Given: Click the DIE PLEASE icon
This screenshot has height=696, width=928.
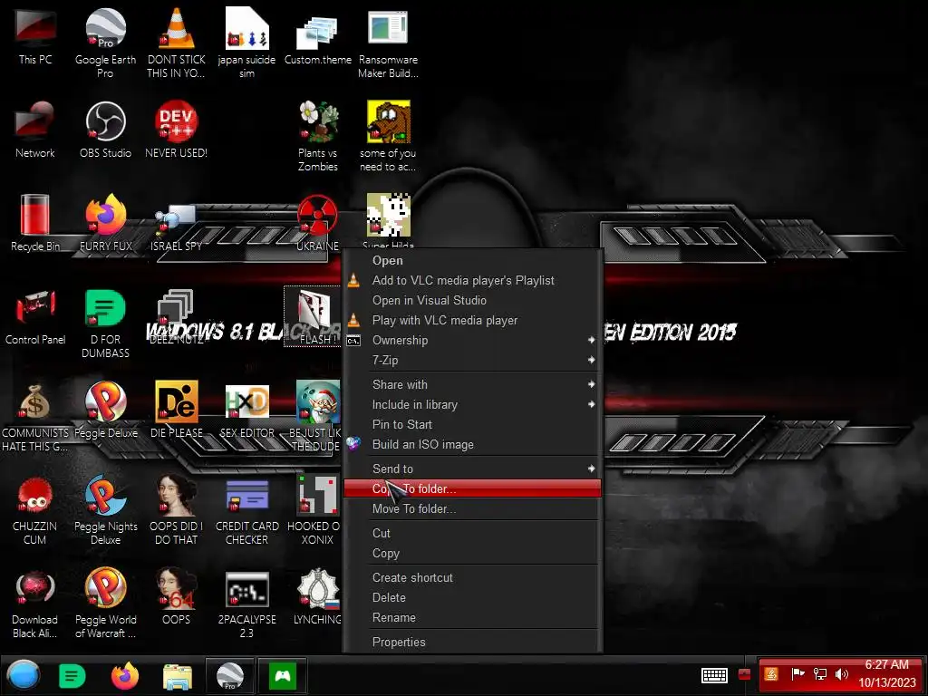Looking at the screenshot, I should (x=177, y=410).
